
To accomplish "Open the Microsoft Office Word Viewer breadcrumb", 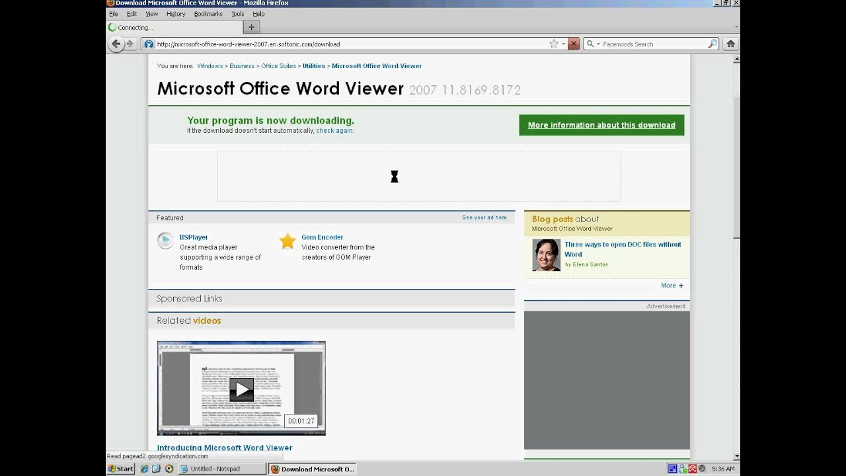I will coord(377,66).
